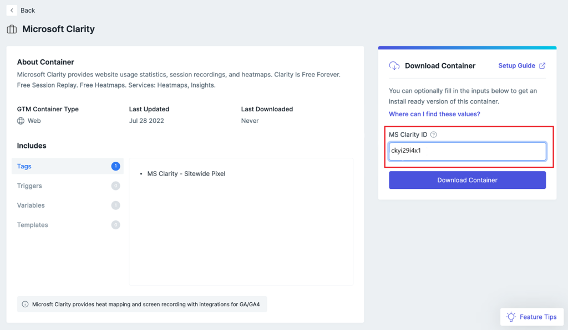568x330 pixels.
Task: Focus the MS Clarity ID input field
Action: click(x=467, y=151)
